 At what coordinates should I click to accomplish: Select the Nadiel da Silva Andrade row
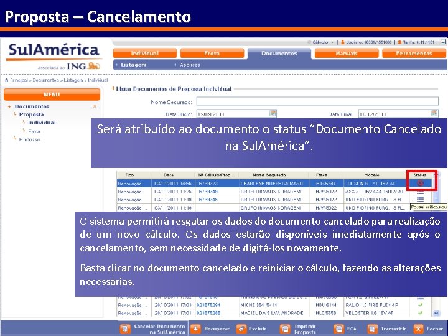tap(274, 313)
